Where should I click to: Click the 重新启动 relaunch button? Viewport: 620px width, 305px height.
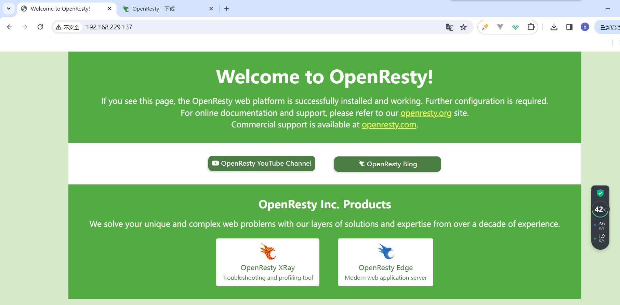pos(607,27)
